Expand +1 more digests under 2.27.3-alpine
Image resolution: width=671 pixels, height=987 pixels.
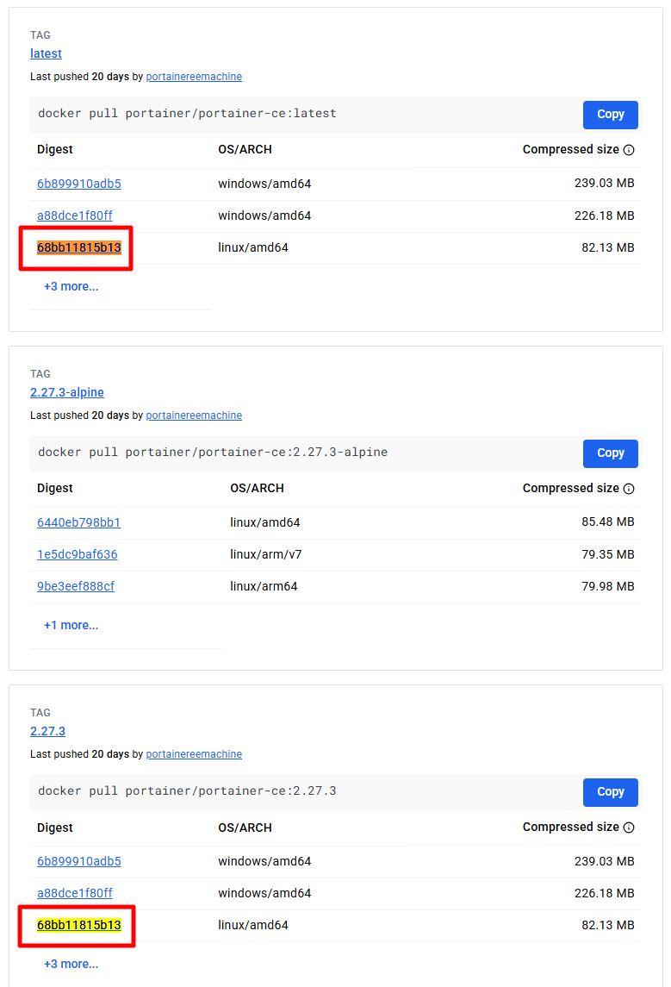[71, 625]
